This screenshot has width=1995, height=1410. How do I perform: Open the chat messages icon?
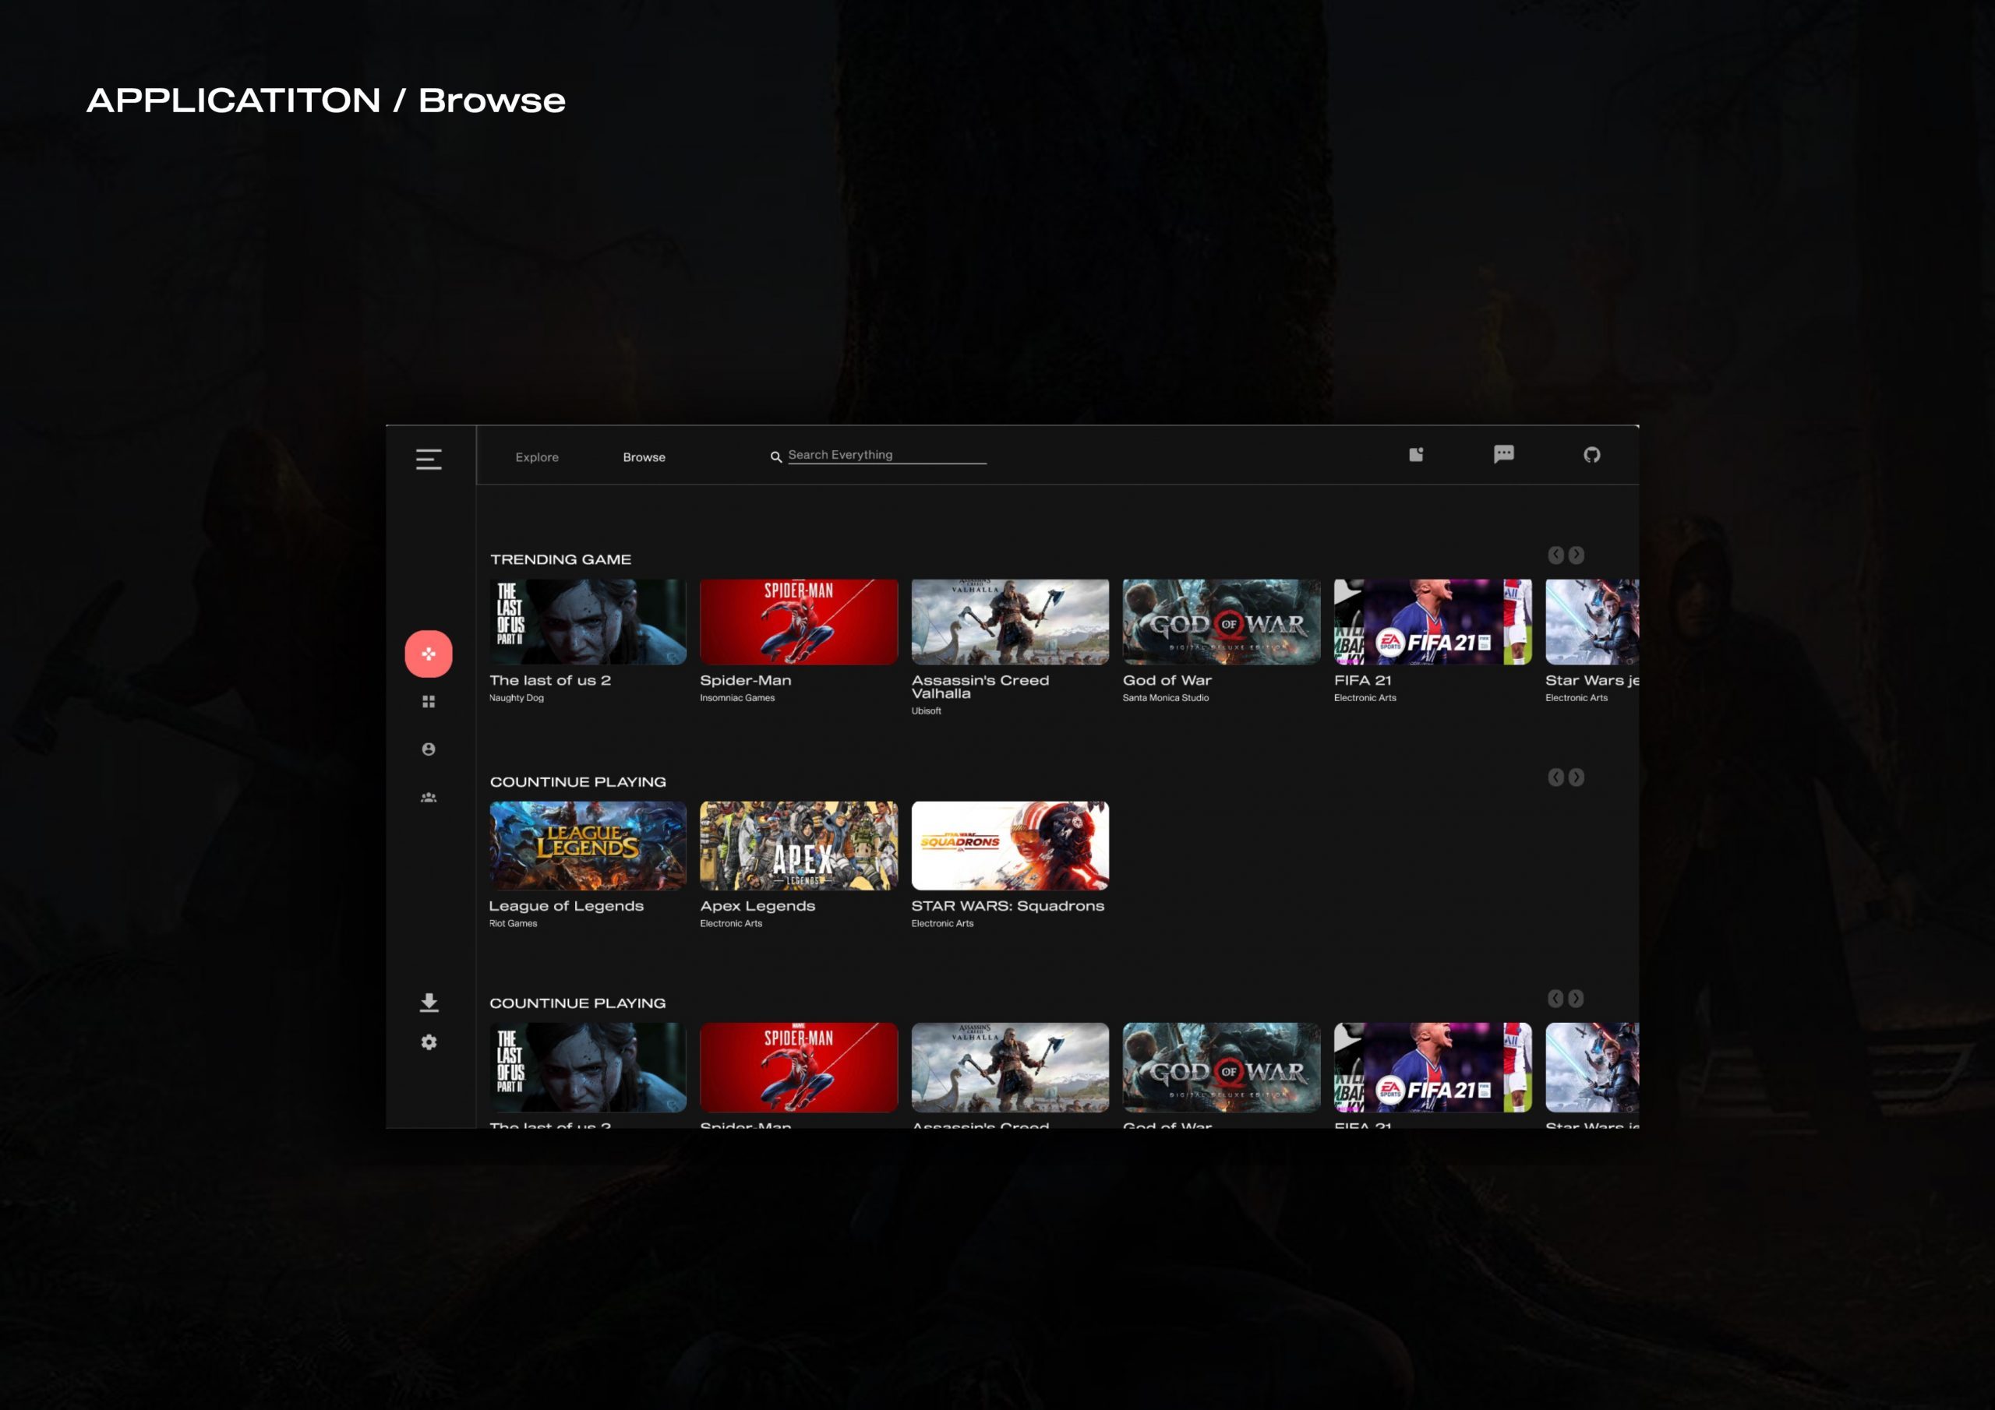[1504, 454]
